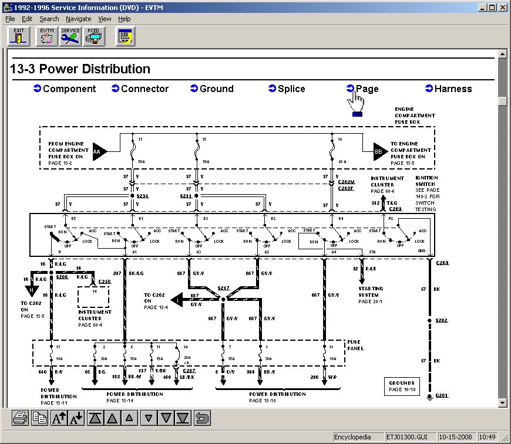Click the ETJ01300.GUI status bar entry
The image size is (511, 444).
pos(410,437)
